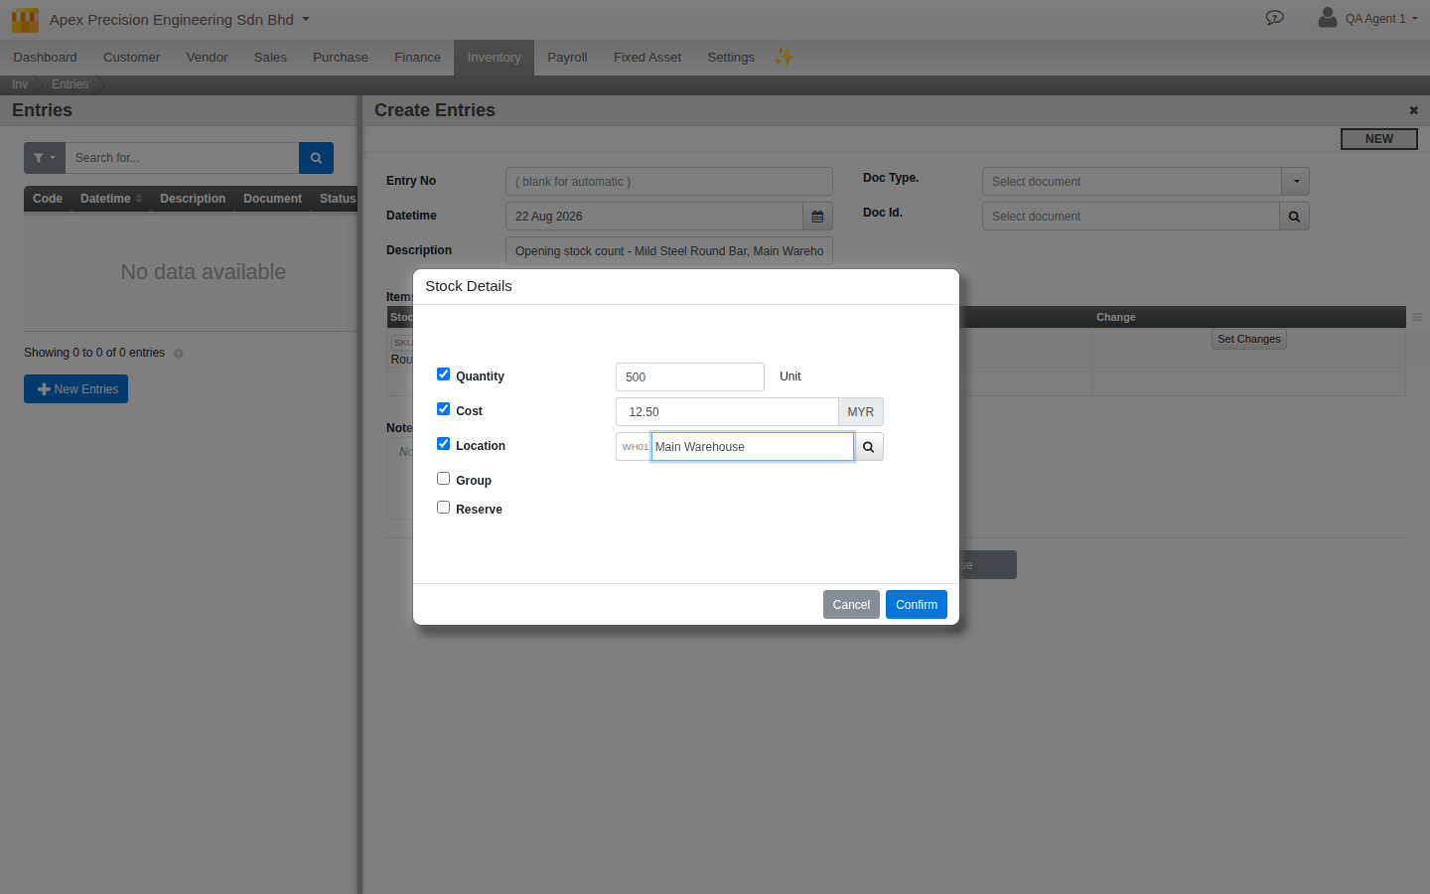Go to the Entries breadcrumb
This screenshot has width=1430, height=894.
click(70, 84)
